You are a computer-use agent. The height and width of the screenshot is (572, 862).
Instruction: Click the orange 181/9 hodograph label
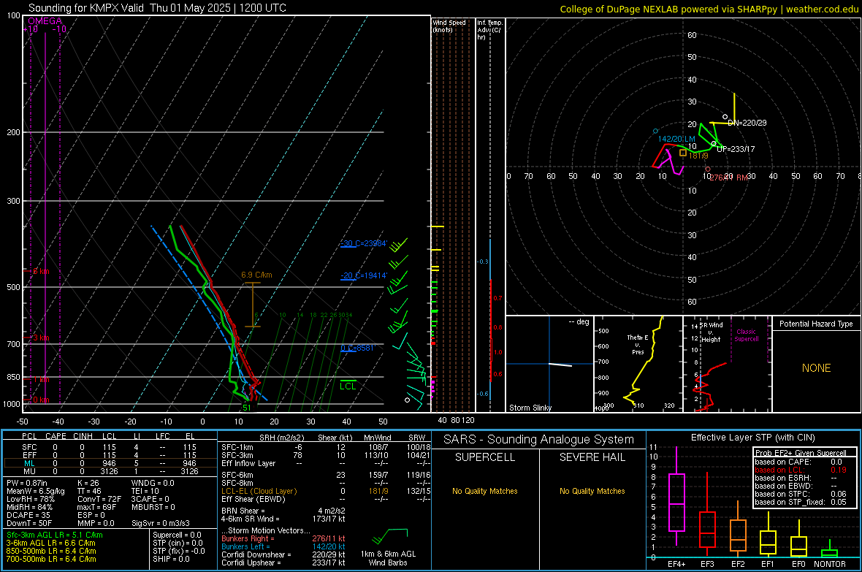698,156
